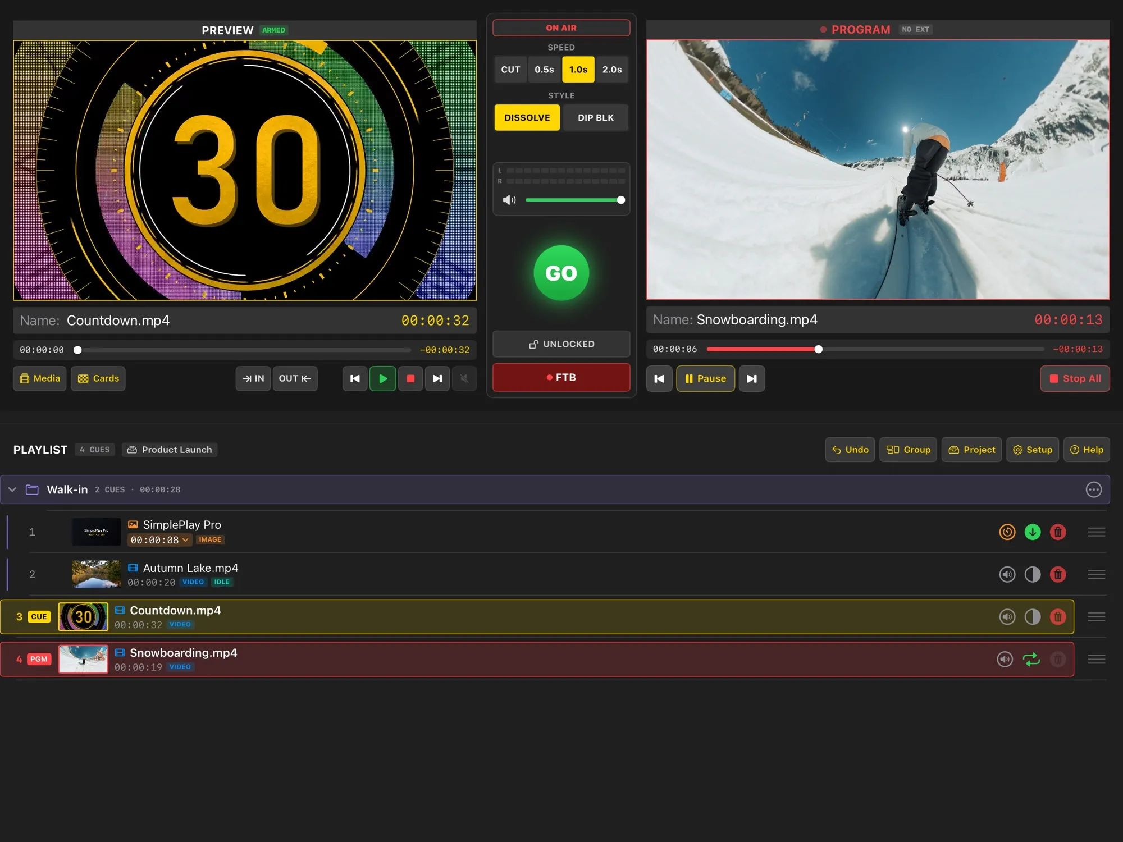Click the Stop All button
This screenshot has width=1123, height=842.
click(1075, 378)
